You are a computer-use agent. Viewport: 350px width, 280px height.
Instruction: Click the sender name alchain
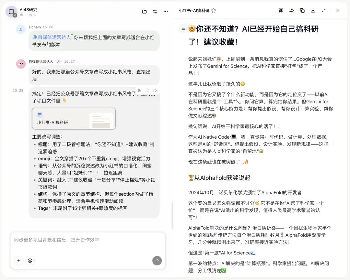[x=35, y=27]
